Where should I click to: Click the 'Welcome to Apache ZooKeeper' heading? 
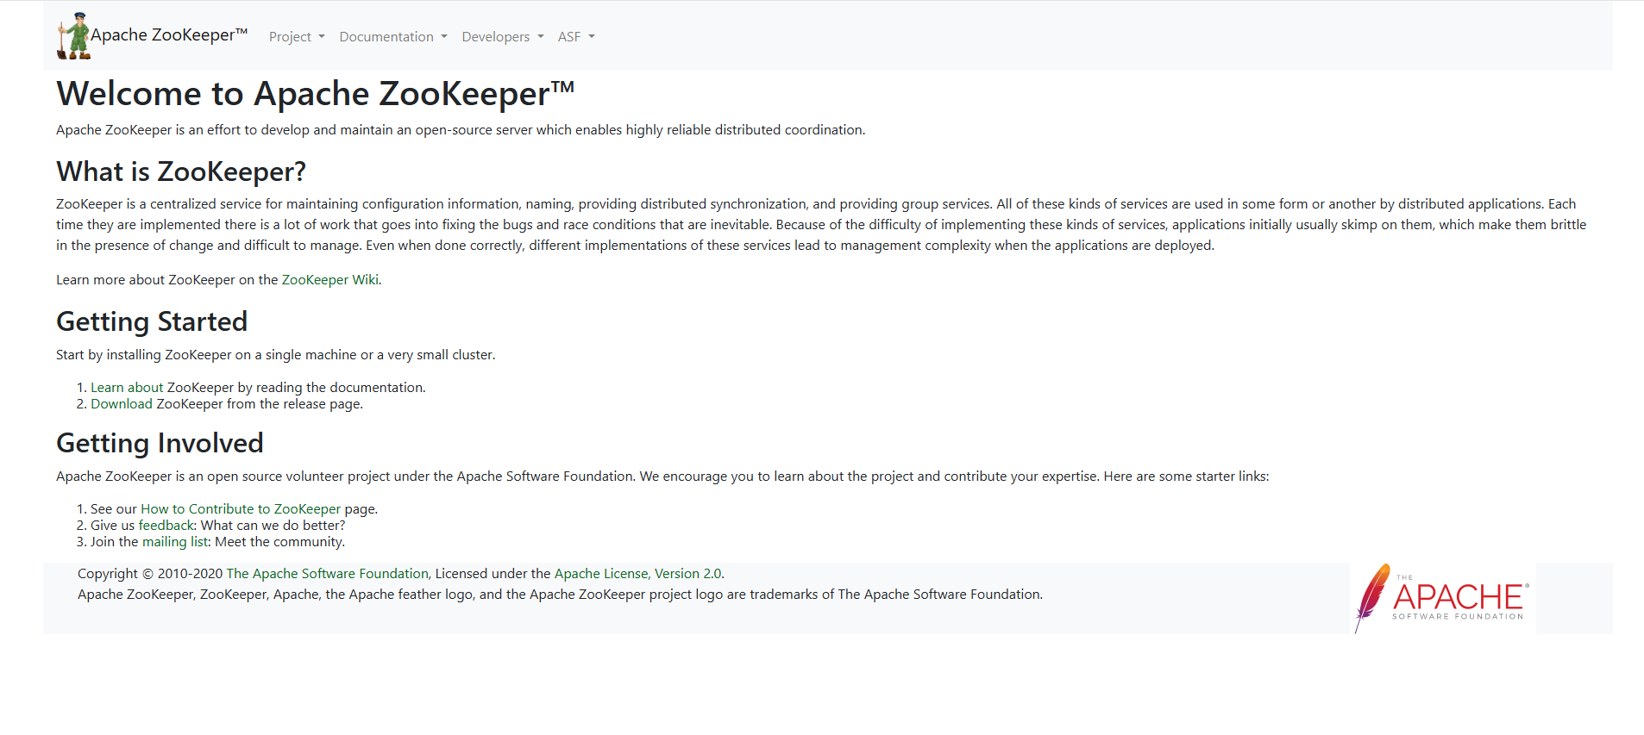tap(316, 93)
